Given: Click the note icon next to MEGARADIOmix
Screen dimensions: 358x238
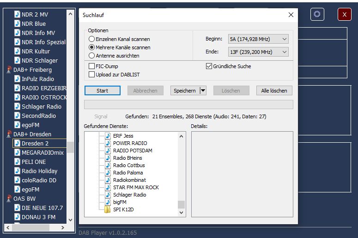Looking at the screenshot, I should [17, 153].
